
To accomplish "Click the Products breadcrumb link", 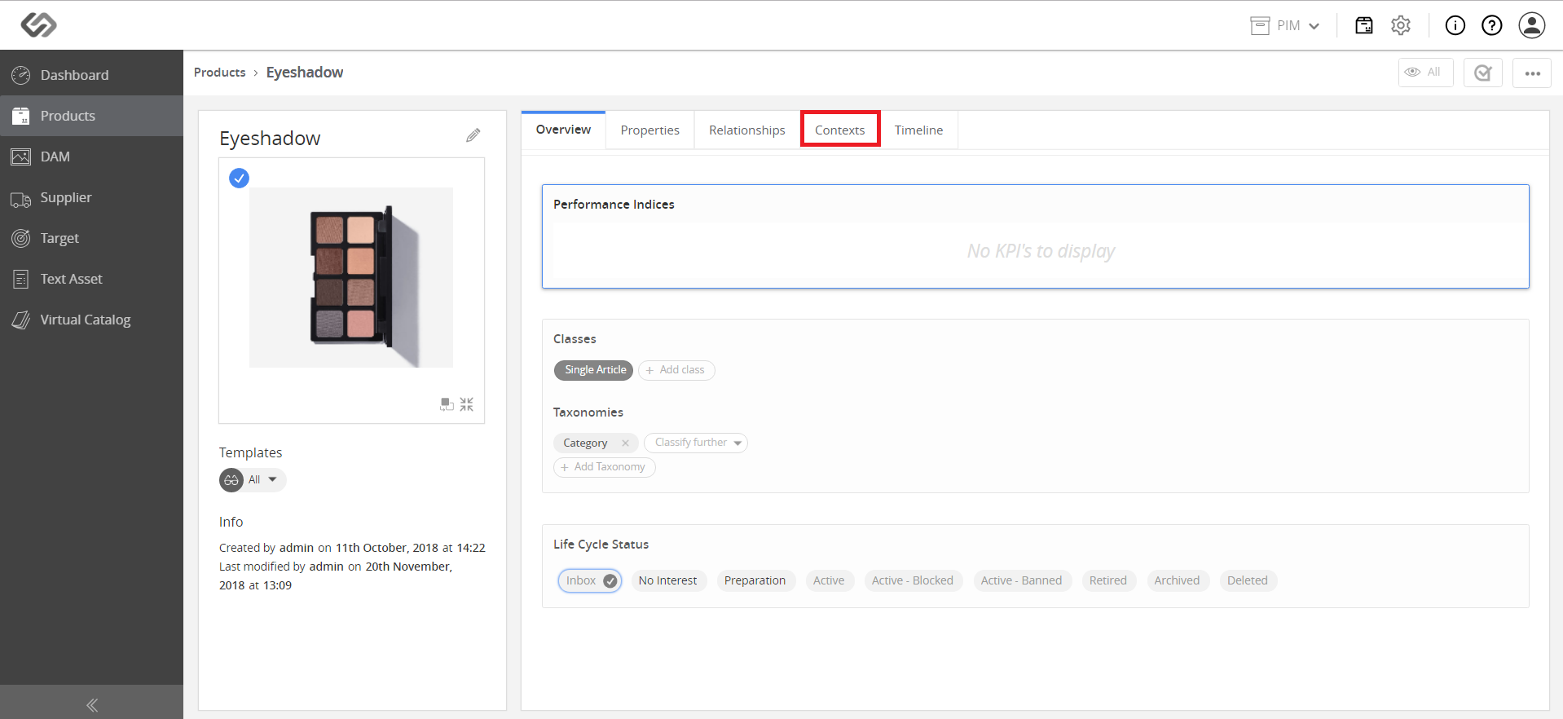I will pyautogui.click(x=219, y=73).
